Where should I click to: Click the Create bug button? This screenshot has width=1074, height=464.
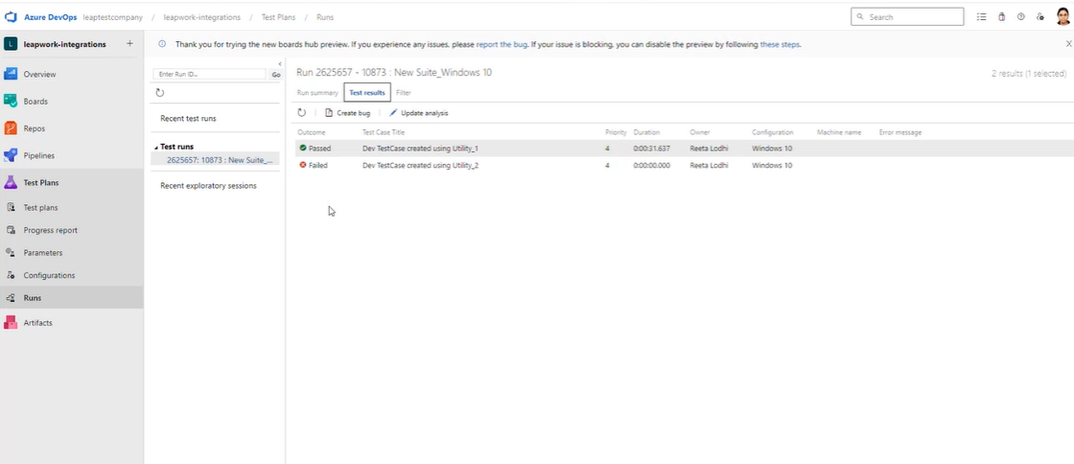(347, 113)
